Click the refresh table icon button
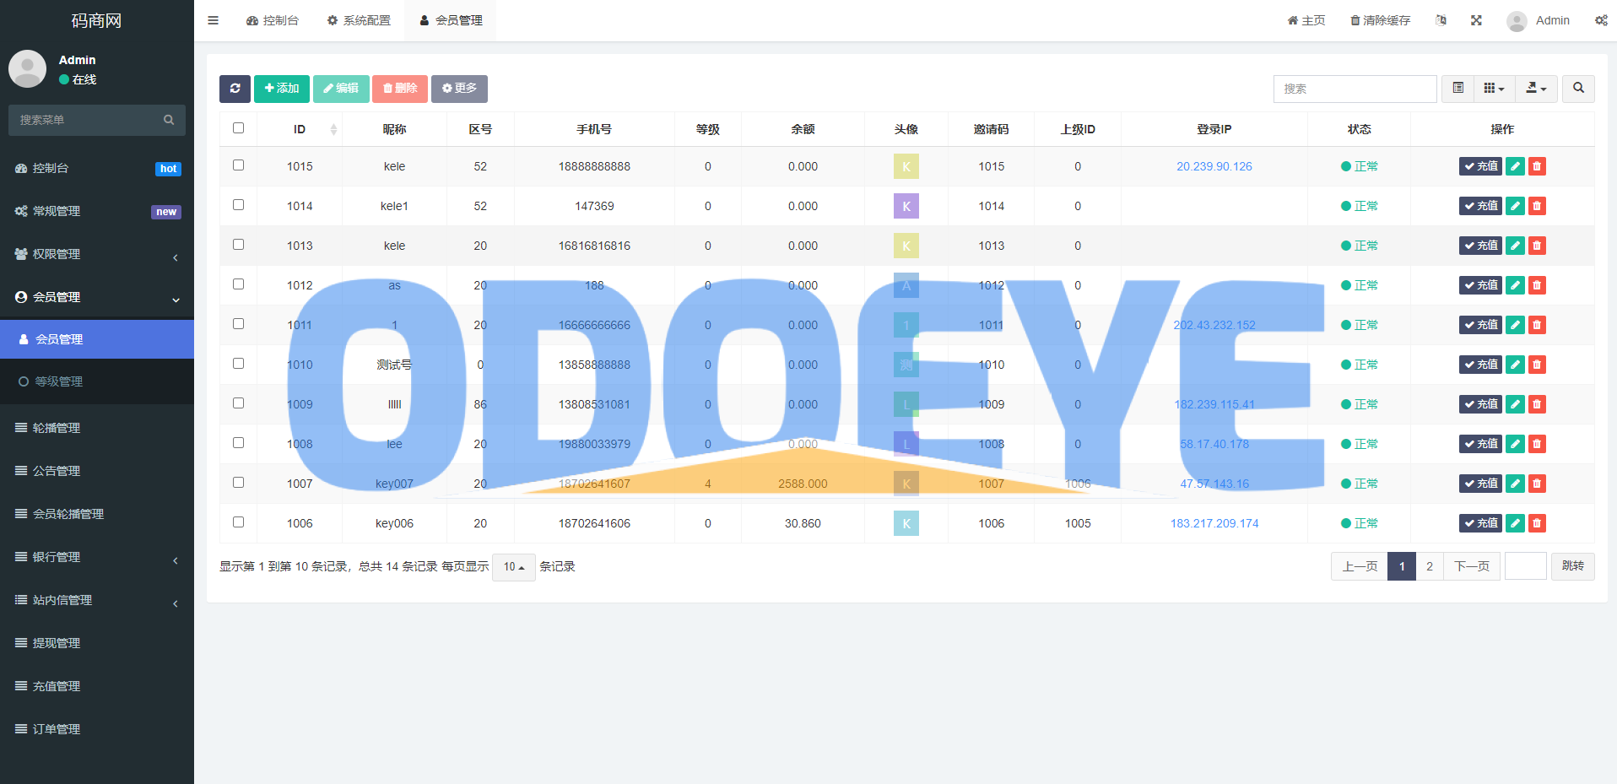 [x=235, y=89]
